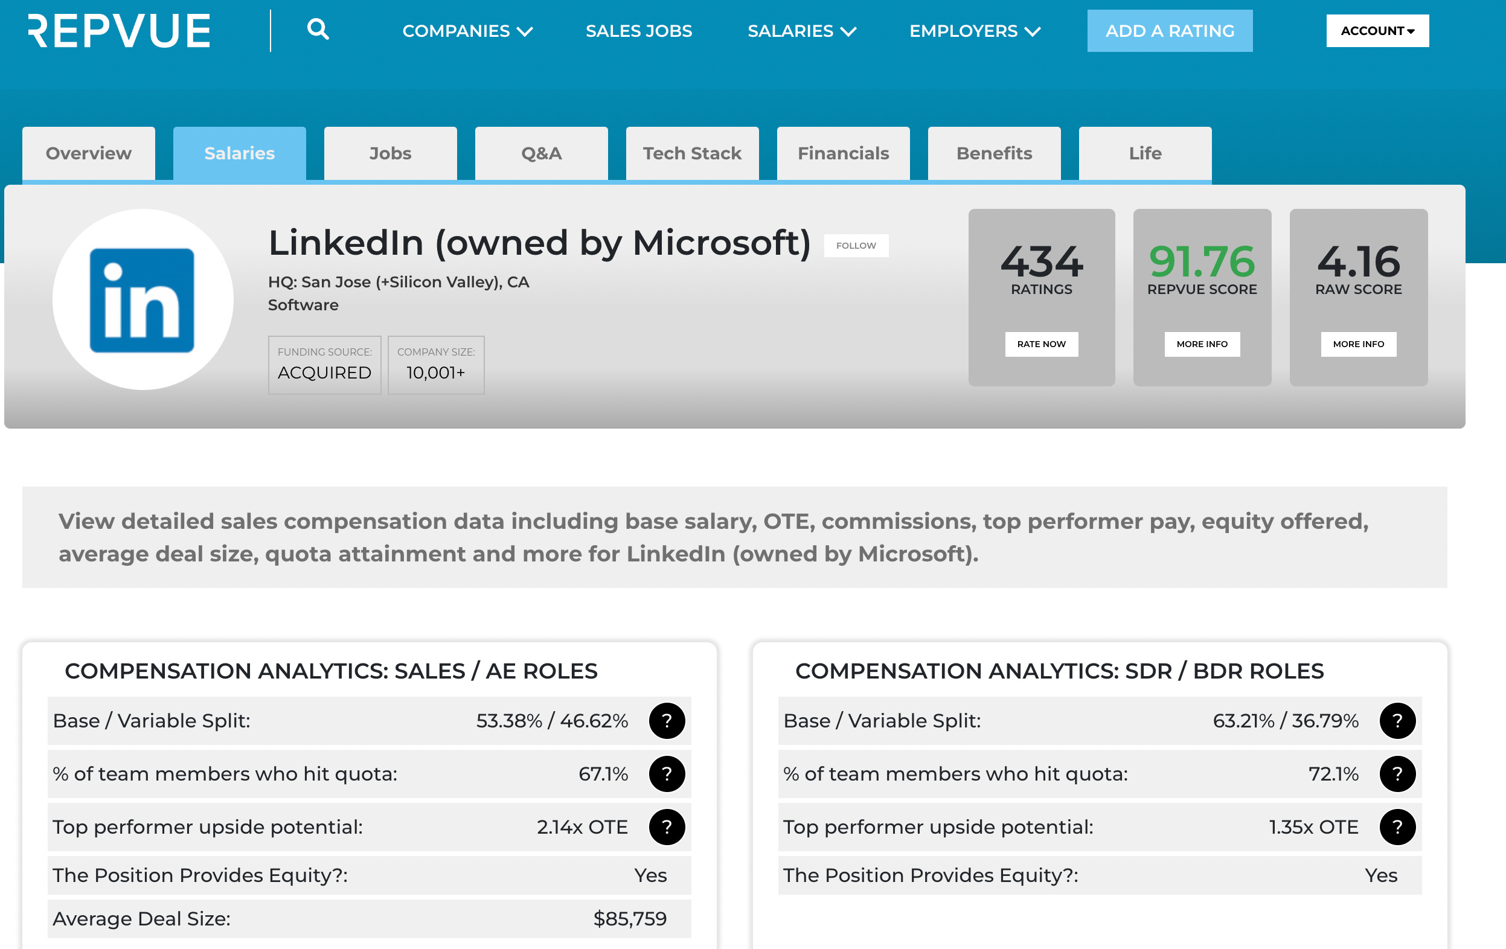This screenshot has width=1506, height=949.
Task: Click the Funding Source Acquired box
Action: tap(325, 365)
